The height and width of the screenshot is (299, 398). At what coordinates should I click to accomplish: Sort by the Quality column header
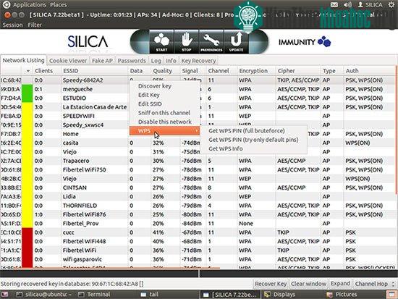pos(165,71)
